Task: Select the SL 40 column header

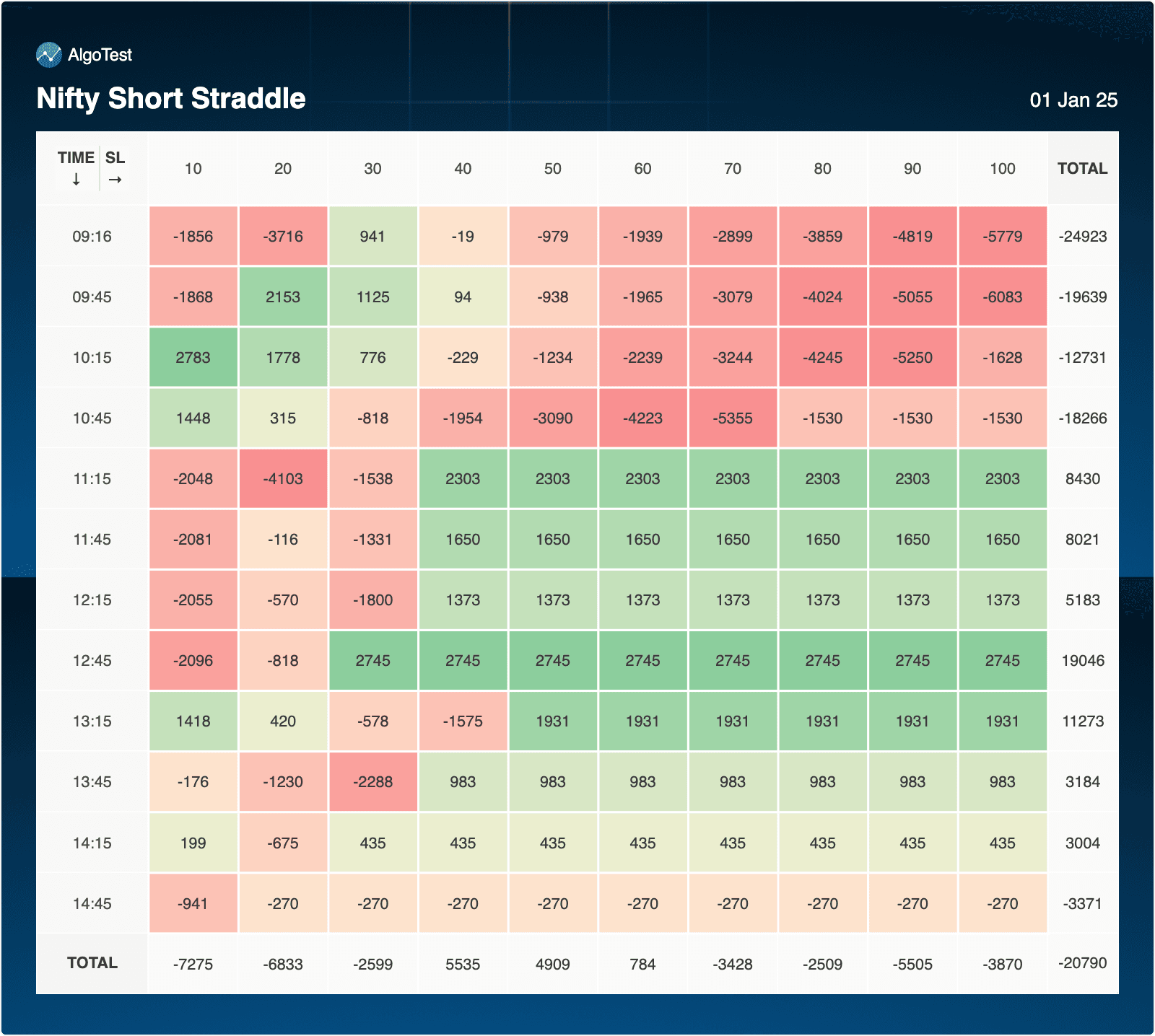Action: [463, 169]
